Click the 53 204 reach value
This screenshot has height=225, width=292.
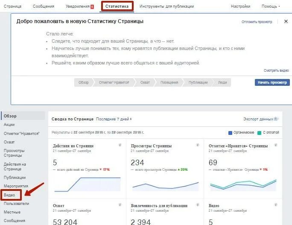[x=65, y=222]
